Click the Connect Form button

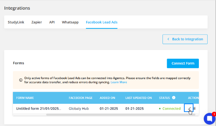[183, 63]
